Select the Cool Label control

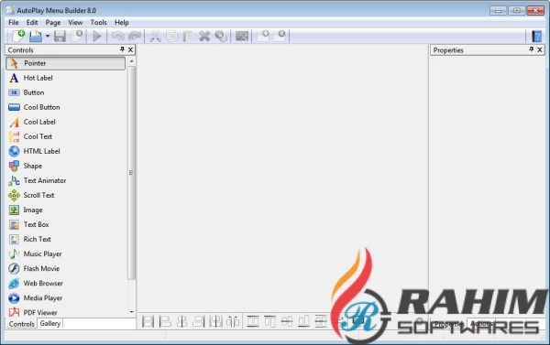click(65, 122)
